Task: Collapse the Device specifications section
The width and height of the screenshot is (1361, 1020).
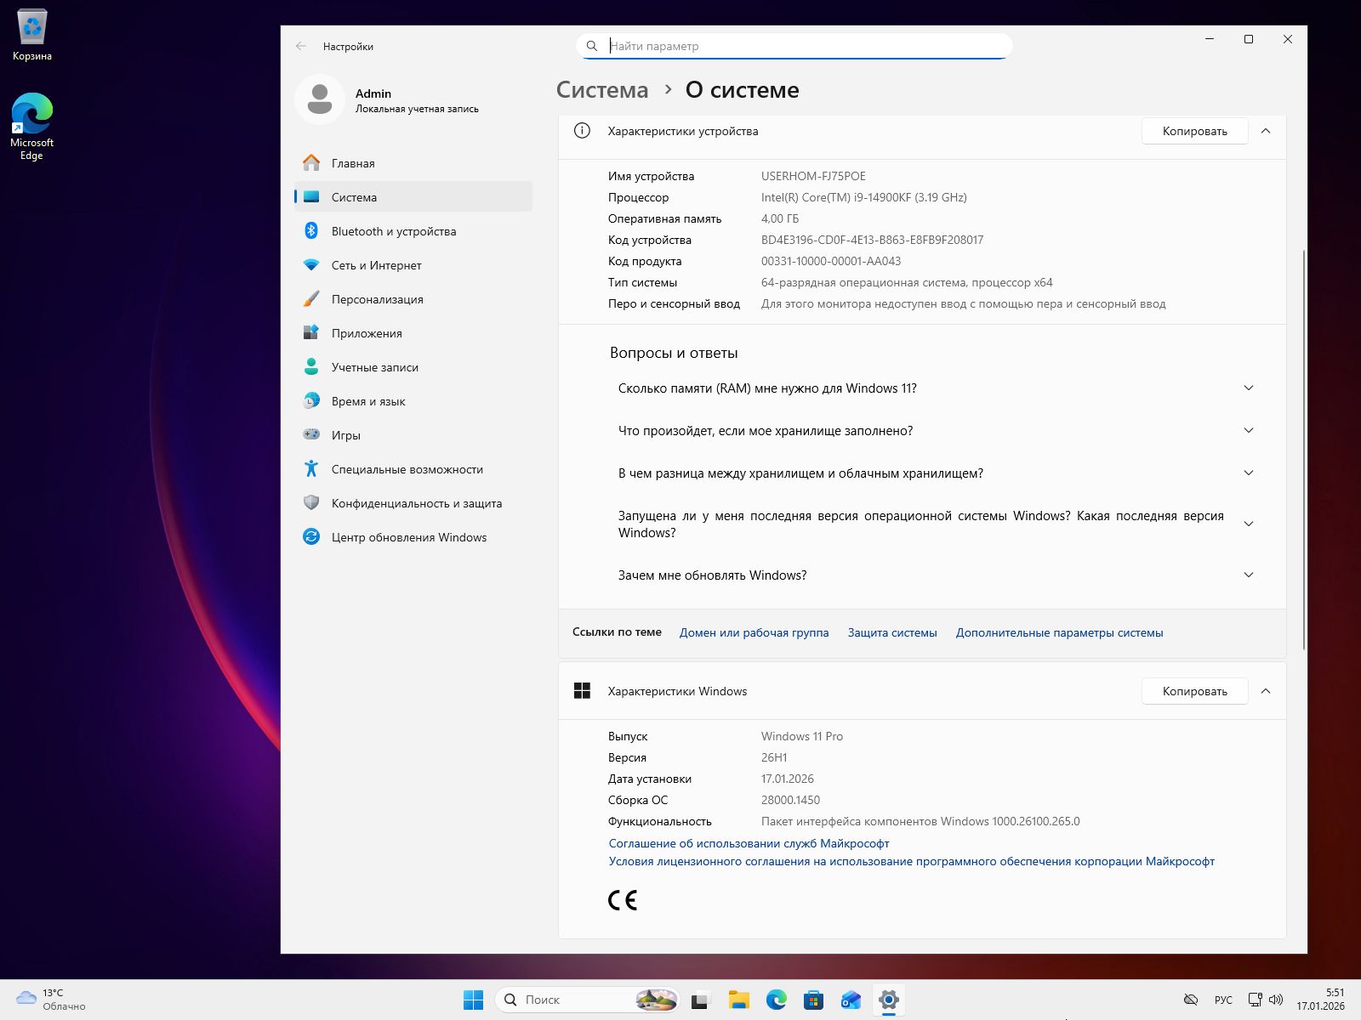Action: tap(1266, 131)
